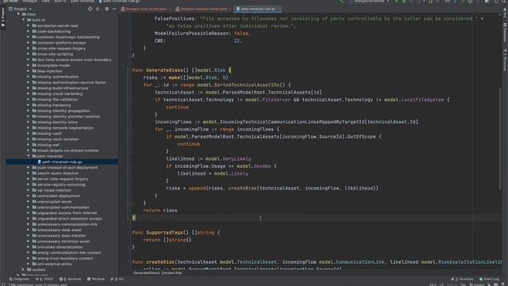This screenshot has height=286, width=508.
Task: Select the xml-external-entity folder
Action: click(54, 264)
